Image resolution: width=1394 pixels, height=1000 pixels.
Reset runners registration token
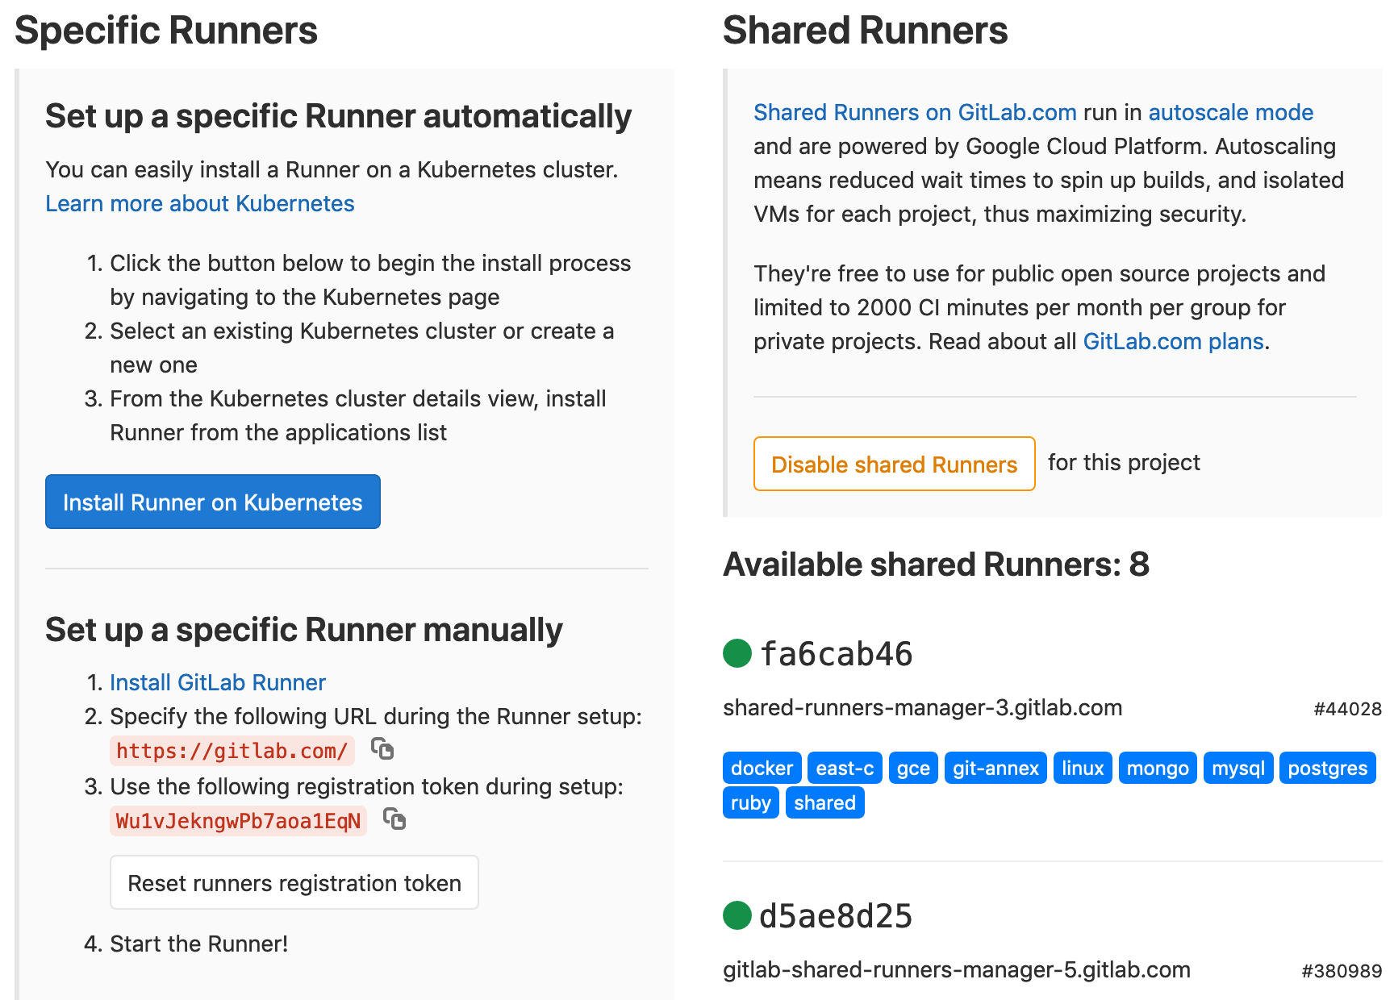point(294,882)
